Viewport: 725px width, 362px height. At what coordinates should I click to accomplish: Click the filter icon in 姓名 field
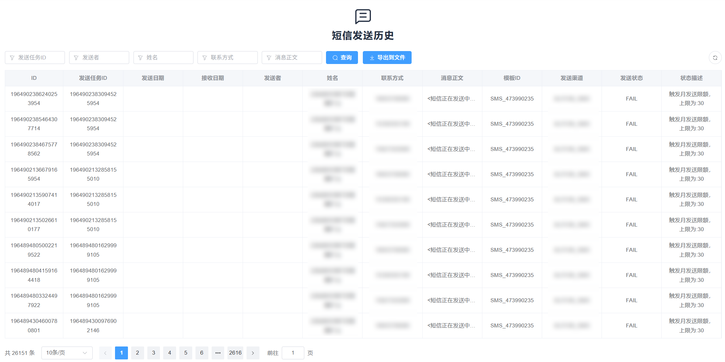[141, 58]
